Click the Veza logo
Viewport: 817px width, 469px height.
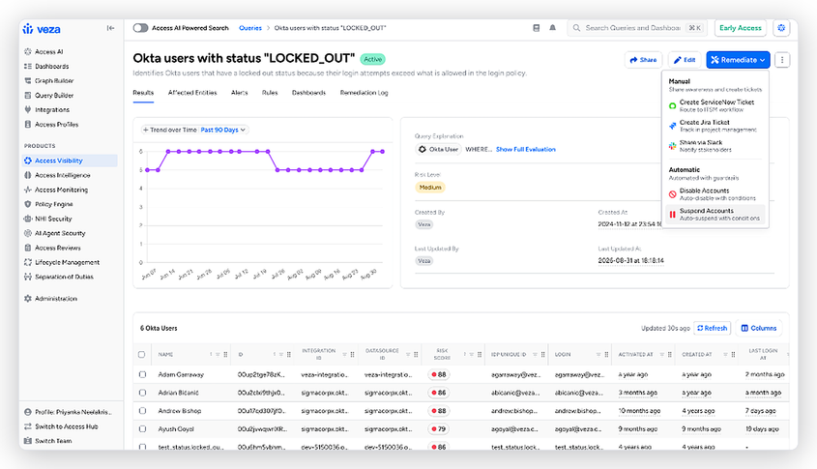42,29
